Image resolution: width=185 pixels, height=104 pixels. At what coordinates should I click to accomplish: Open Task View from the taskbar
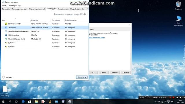16,101
